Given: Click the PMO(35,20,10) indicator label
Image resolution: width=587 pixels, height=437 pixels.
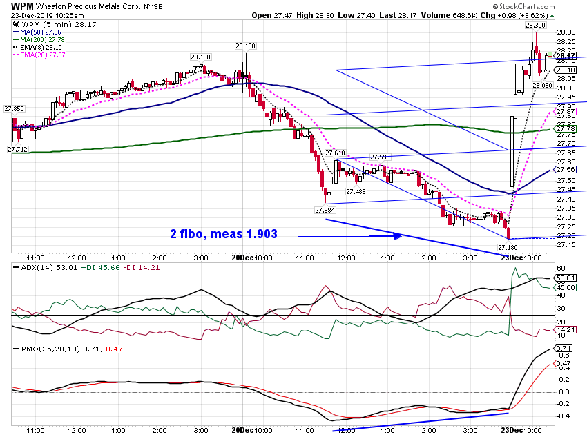Looking at the screenshot, I should 50,349.
